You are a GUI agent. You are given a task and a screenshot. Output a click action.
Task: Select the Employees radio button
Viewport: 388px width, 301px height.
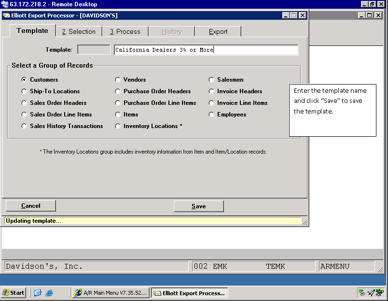[x=211, y=115]
